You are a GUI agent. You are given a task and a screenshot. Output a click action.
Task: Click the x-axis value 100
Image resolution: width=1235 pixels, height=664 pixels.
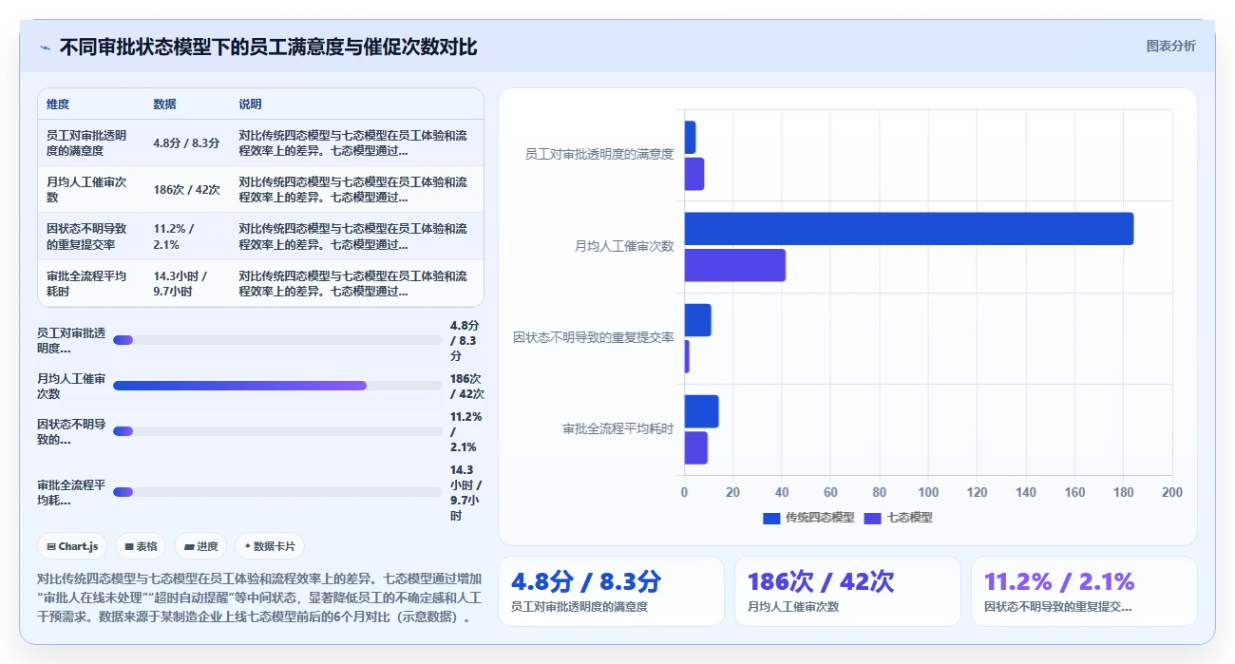point(928,492)
